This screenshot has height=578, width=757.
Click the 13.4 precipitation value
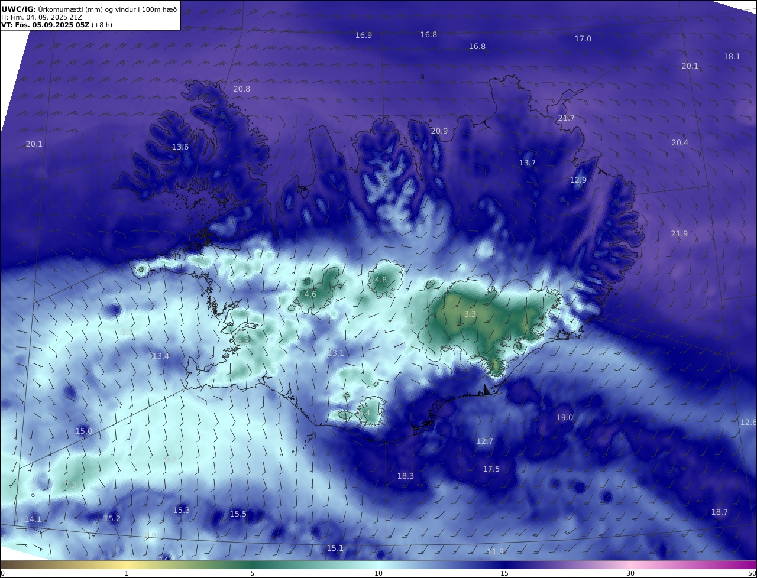[x=160, y=356]
